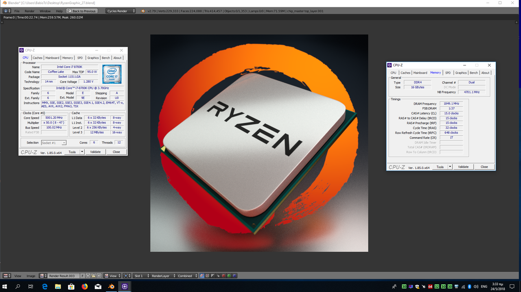This screenshot has width=521, height=292.
Task: Click the Render Result.003 image name field
Action: [x=63, y=276]
